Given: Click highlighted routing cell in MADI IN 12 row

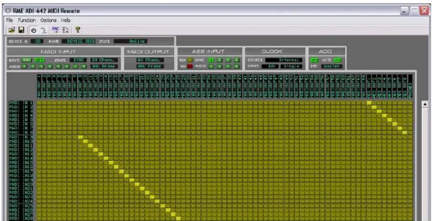Looking at the screenshot, I should tap(96, 150).
